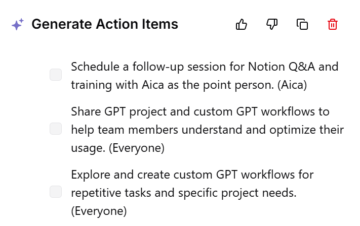The image size is (360, 226).
Task: Click the thumbs down feedback icon
Action: pos(272,24)
